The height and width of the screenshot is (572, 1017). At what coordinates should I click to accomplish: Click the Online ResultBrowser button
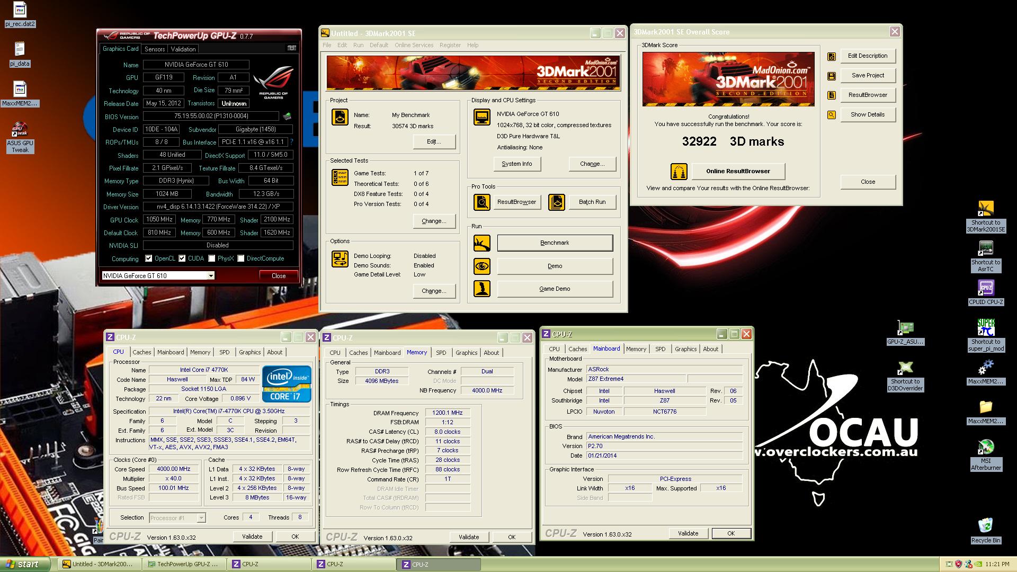pos(738,171)
